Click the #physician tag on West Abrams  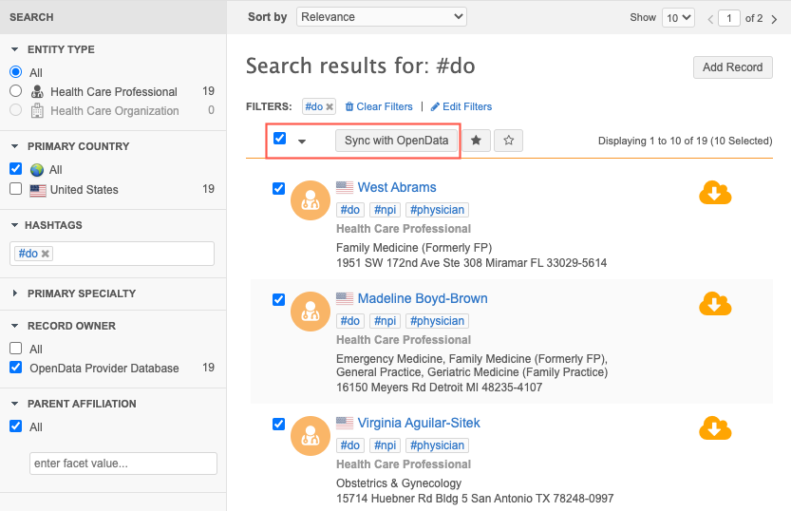tap(437, 210)
